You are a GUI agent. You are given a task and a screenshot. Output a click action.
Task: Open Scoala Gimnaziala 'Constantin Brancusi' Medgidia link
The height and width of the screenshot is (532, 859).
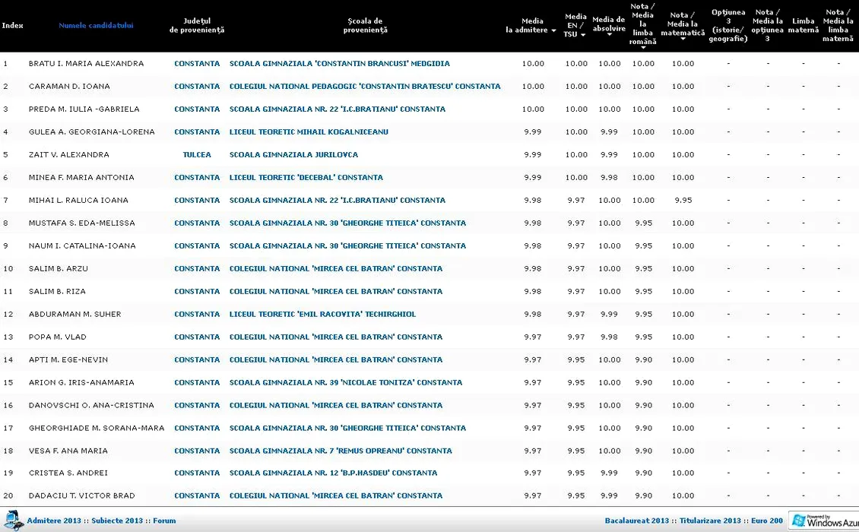pyautogui.click(x=339, y=64)
